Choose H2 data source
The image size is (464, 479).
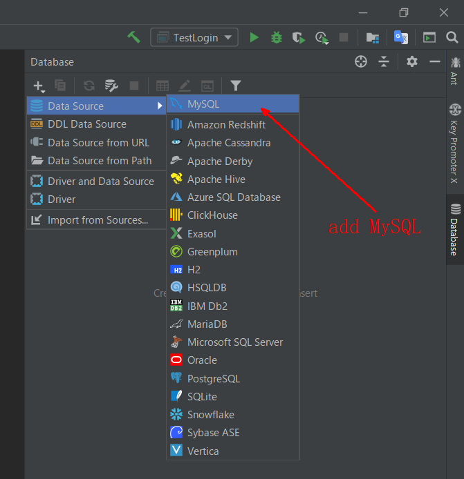click(x=232, y=269)
